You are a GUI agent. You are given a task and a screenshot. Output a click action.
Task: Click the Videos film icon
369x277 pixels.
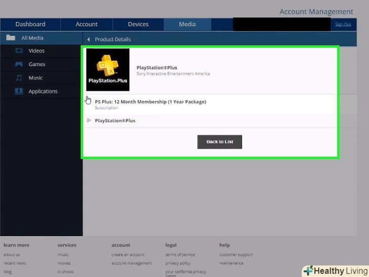(19, 51)
